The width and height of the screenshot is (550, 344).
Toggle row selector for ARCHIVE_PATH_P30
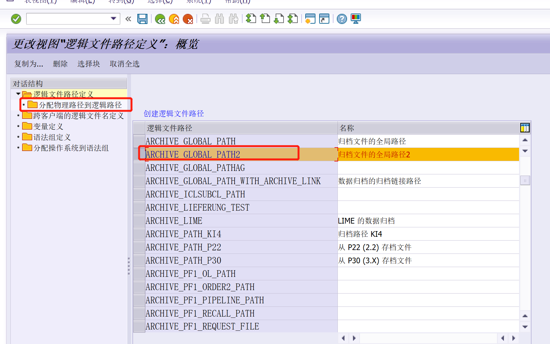click(139, 260)
